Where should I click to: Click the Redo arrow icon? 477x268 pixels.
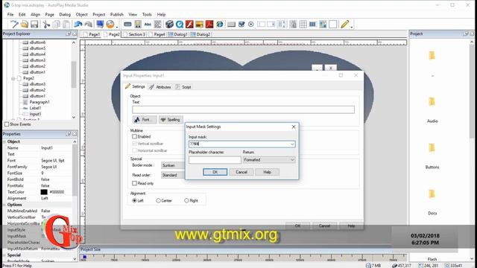pyautogui.click(x=88, y=25)
